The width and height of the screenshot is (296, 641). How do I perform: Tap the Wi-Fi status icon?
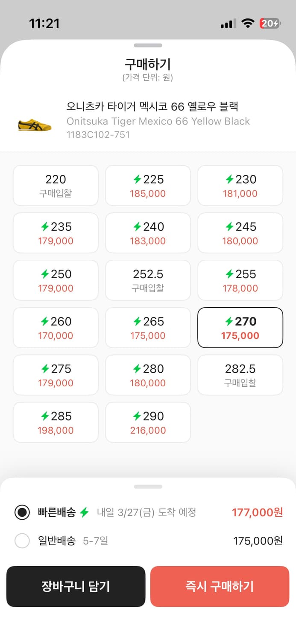(x=247, y=24)
